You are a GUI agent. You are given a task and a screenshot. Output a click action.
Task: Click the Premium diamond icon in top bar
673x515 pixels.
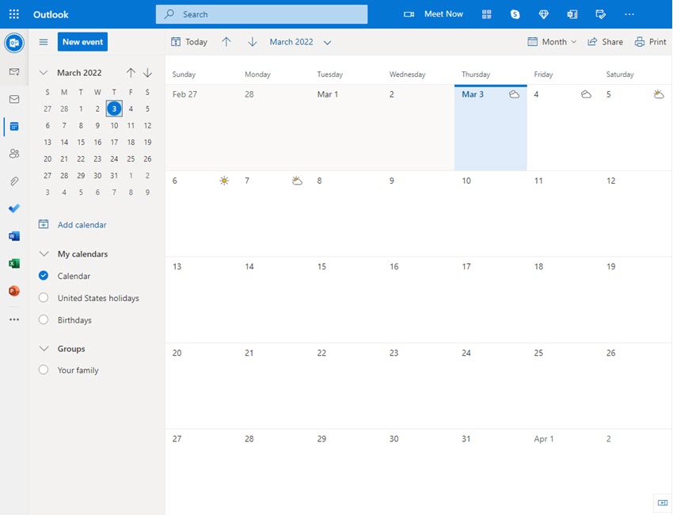544,13
